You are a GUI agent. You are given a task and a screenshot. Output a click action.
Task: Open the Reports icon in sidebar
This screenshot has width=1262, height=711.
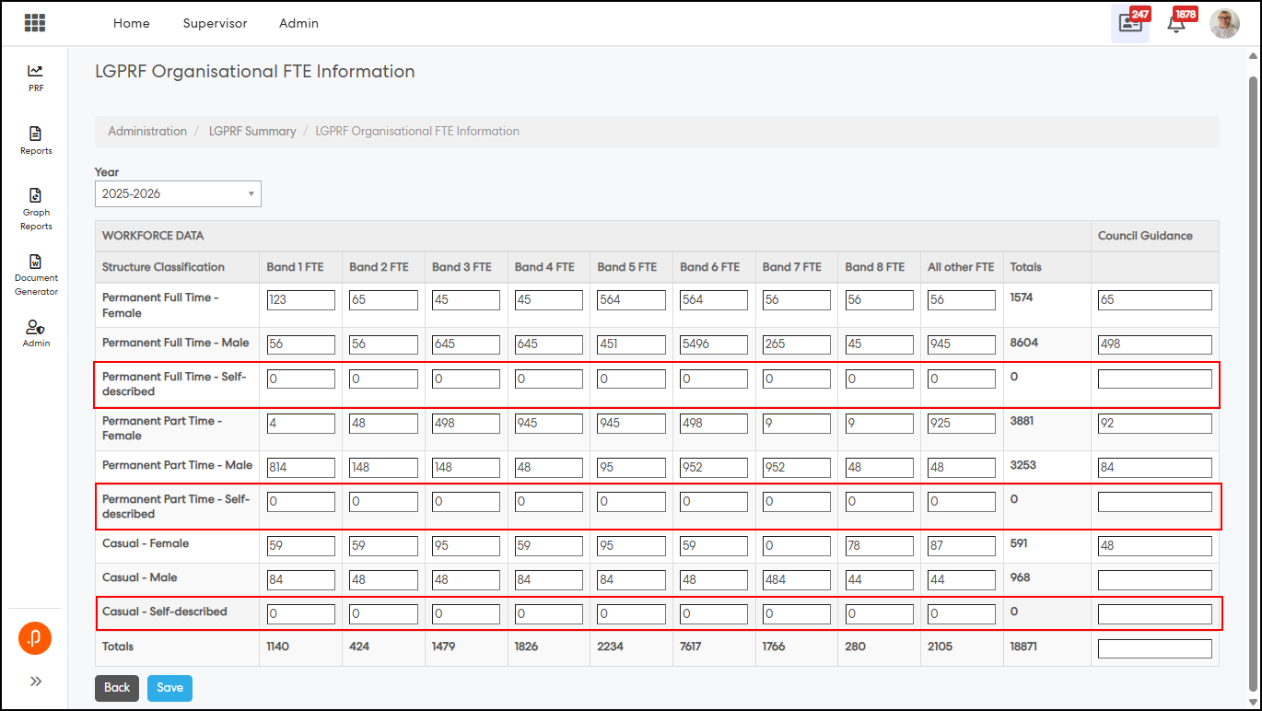click(36, 134)
